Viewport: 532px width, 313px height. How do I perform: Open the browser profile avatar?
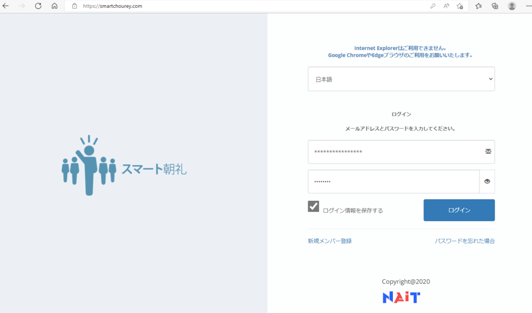pos(512,6)
